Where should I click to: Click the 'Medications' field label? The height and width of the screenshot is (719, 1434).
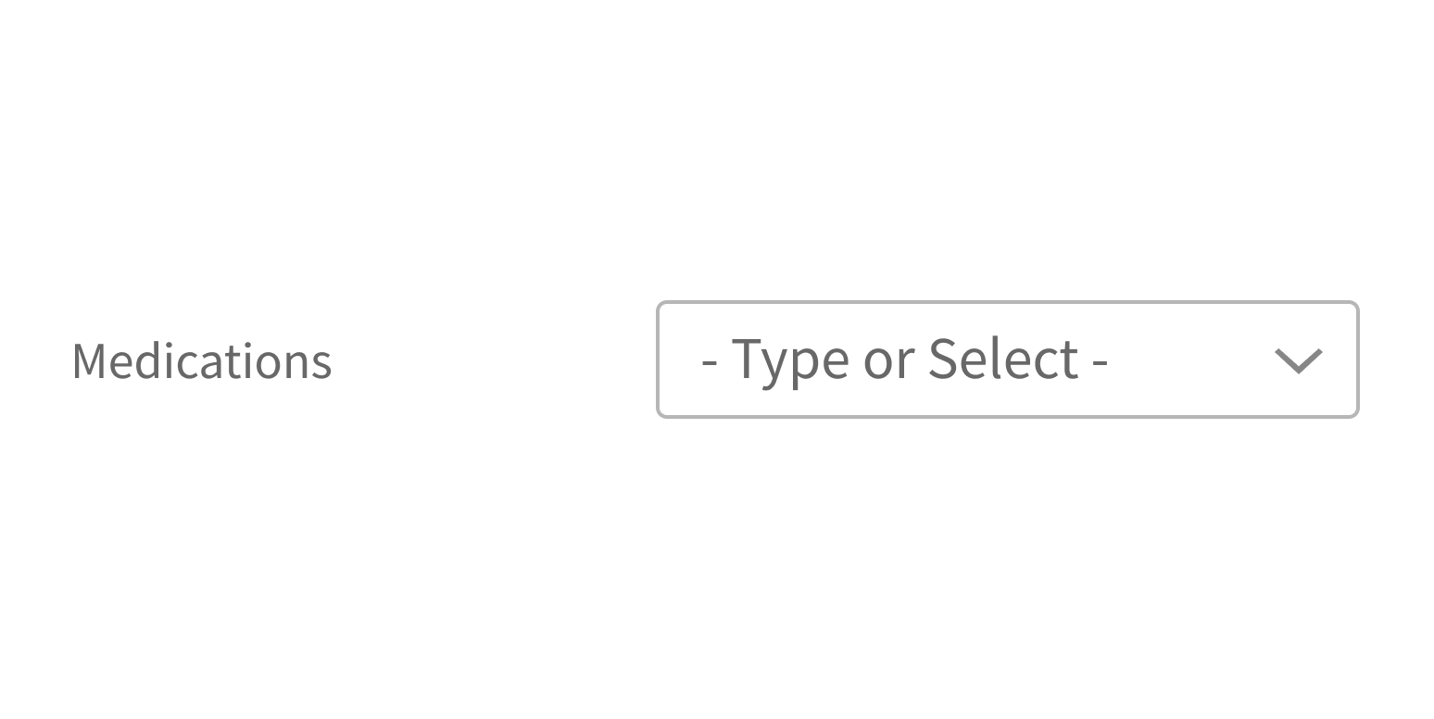click(x=201, y=360)
